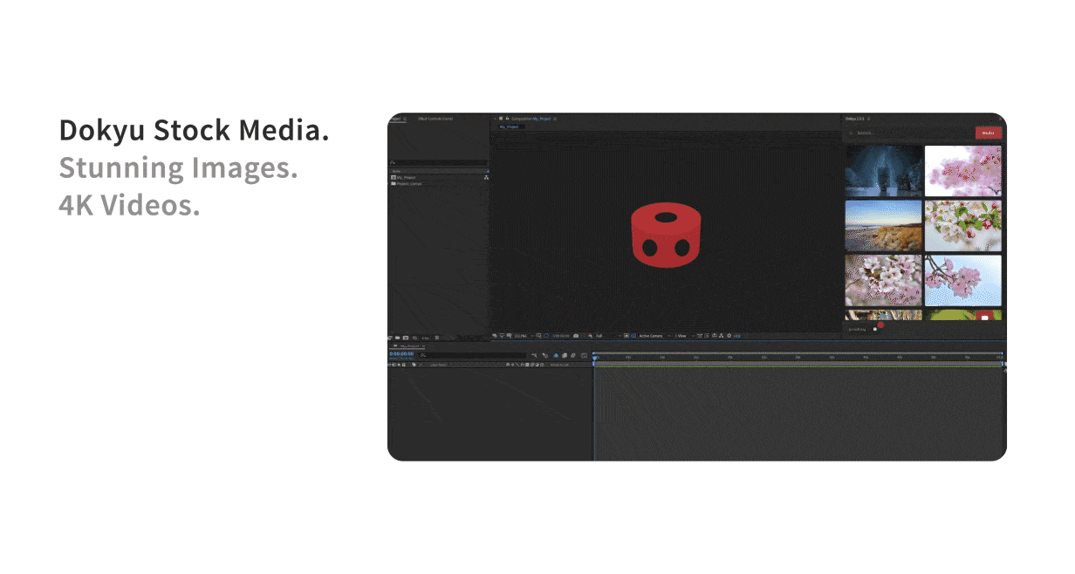Click the Project panel tab
Screen dimensions: 1075x574
pos(394,119)
